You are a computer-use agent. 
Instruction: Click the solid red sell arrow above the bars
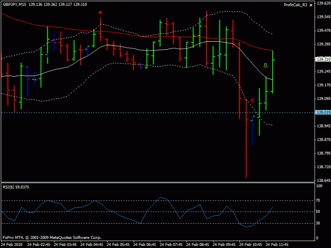(x=100, y=13)
